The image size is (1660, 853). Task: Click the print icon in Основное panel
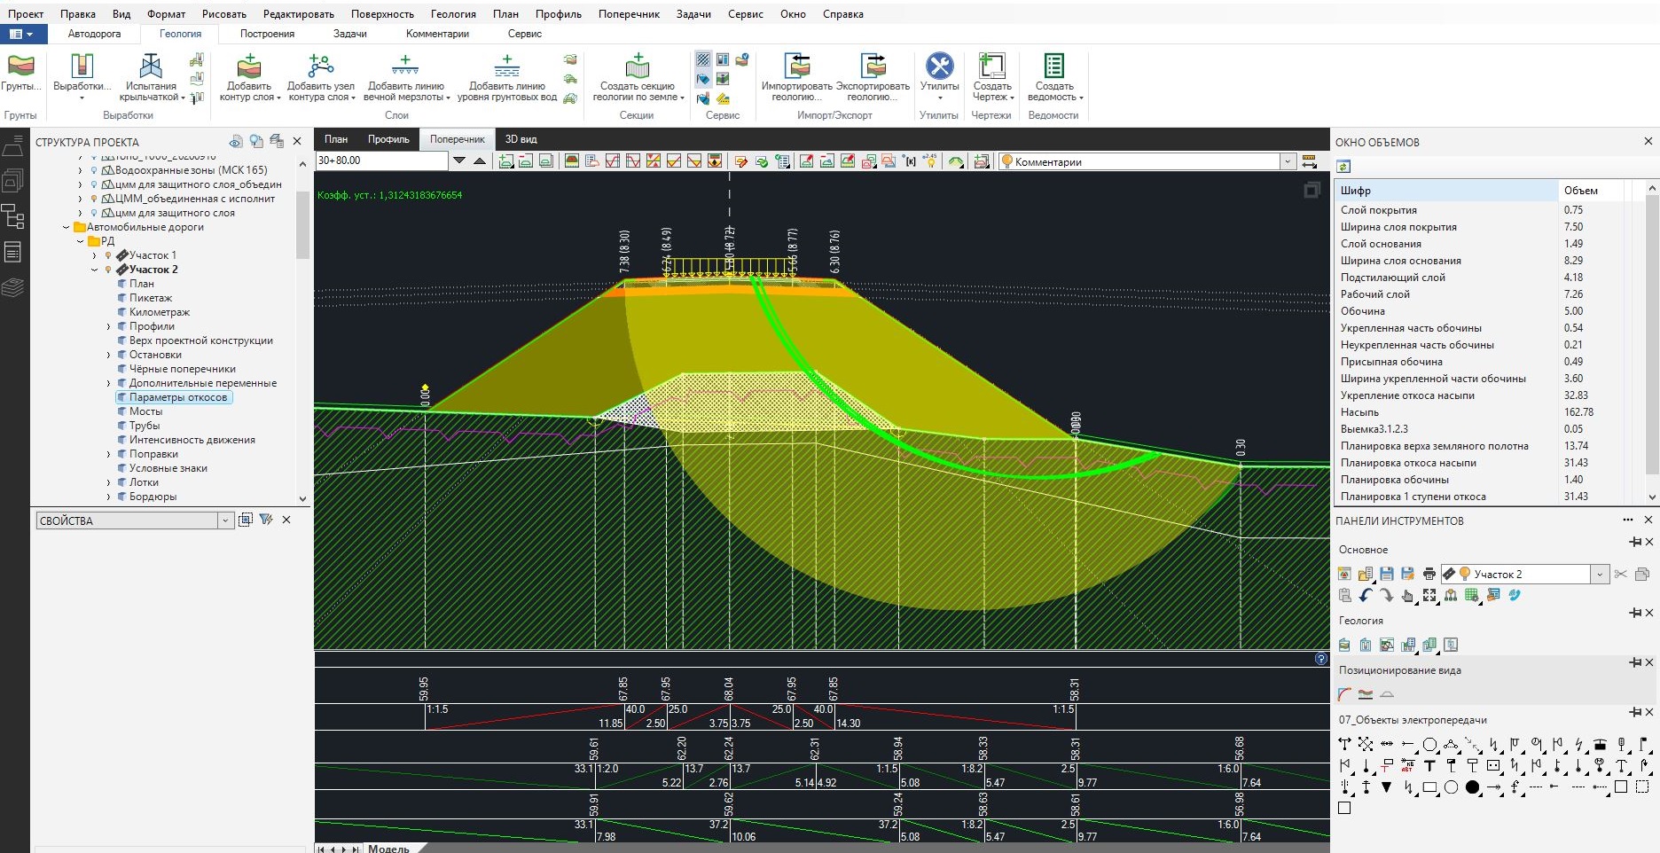coord(1429,574)
